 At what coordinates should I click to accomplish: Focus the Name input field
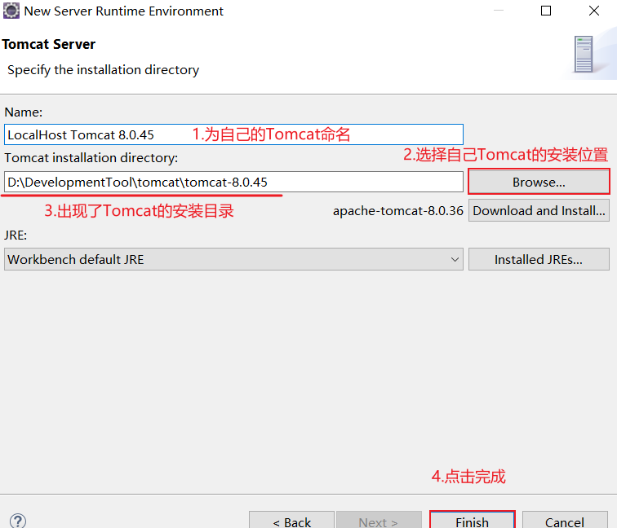[233, 134]
